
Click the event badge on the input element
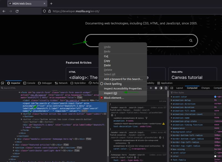pyautogui.click(x=85, y=111)
